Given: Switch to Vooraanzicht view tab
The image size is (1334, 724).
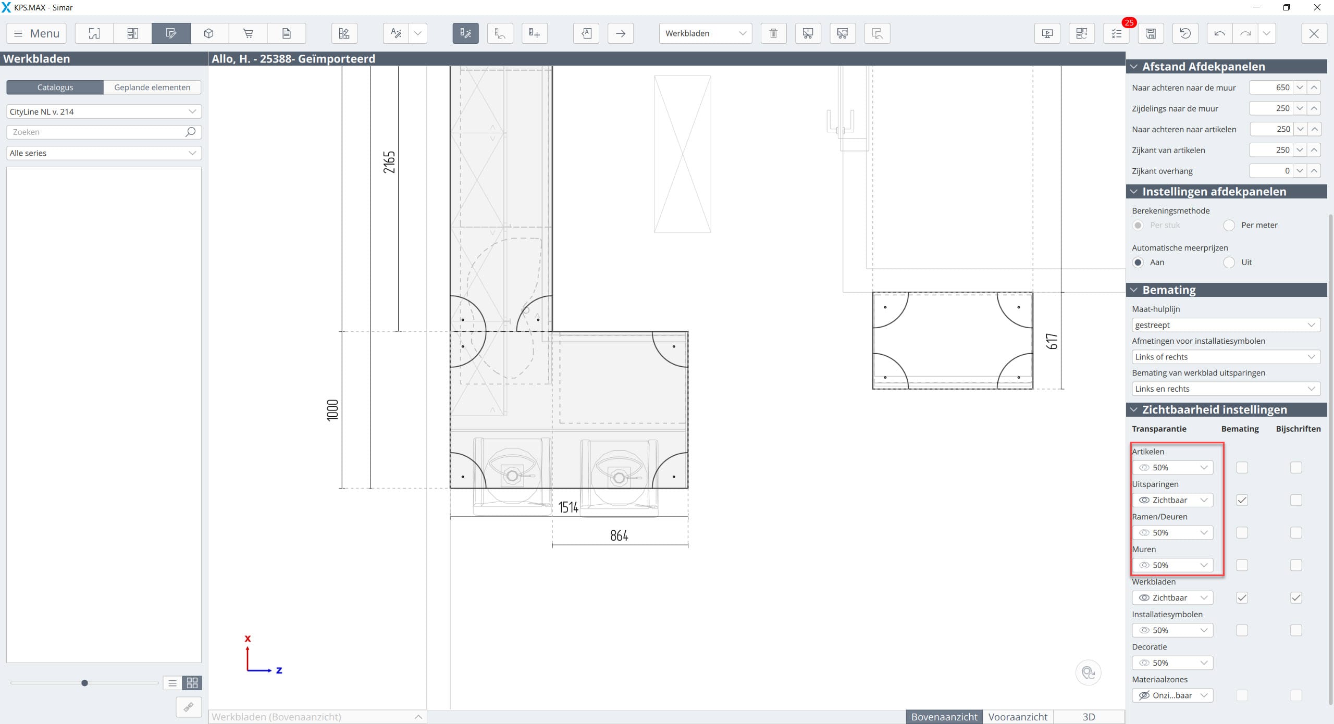Looking at the screenshot, I should 1017,717.
